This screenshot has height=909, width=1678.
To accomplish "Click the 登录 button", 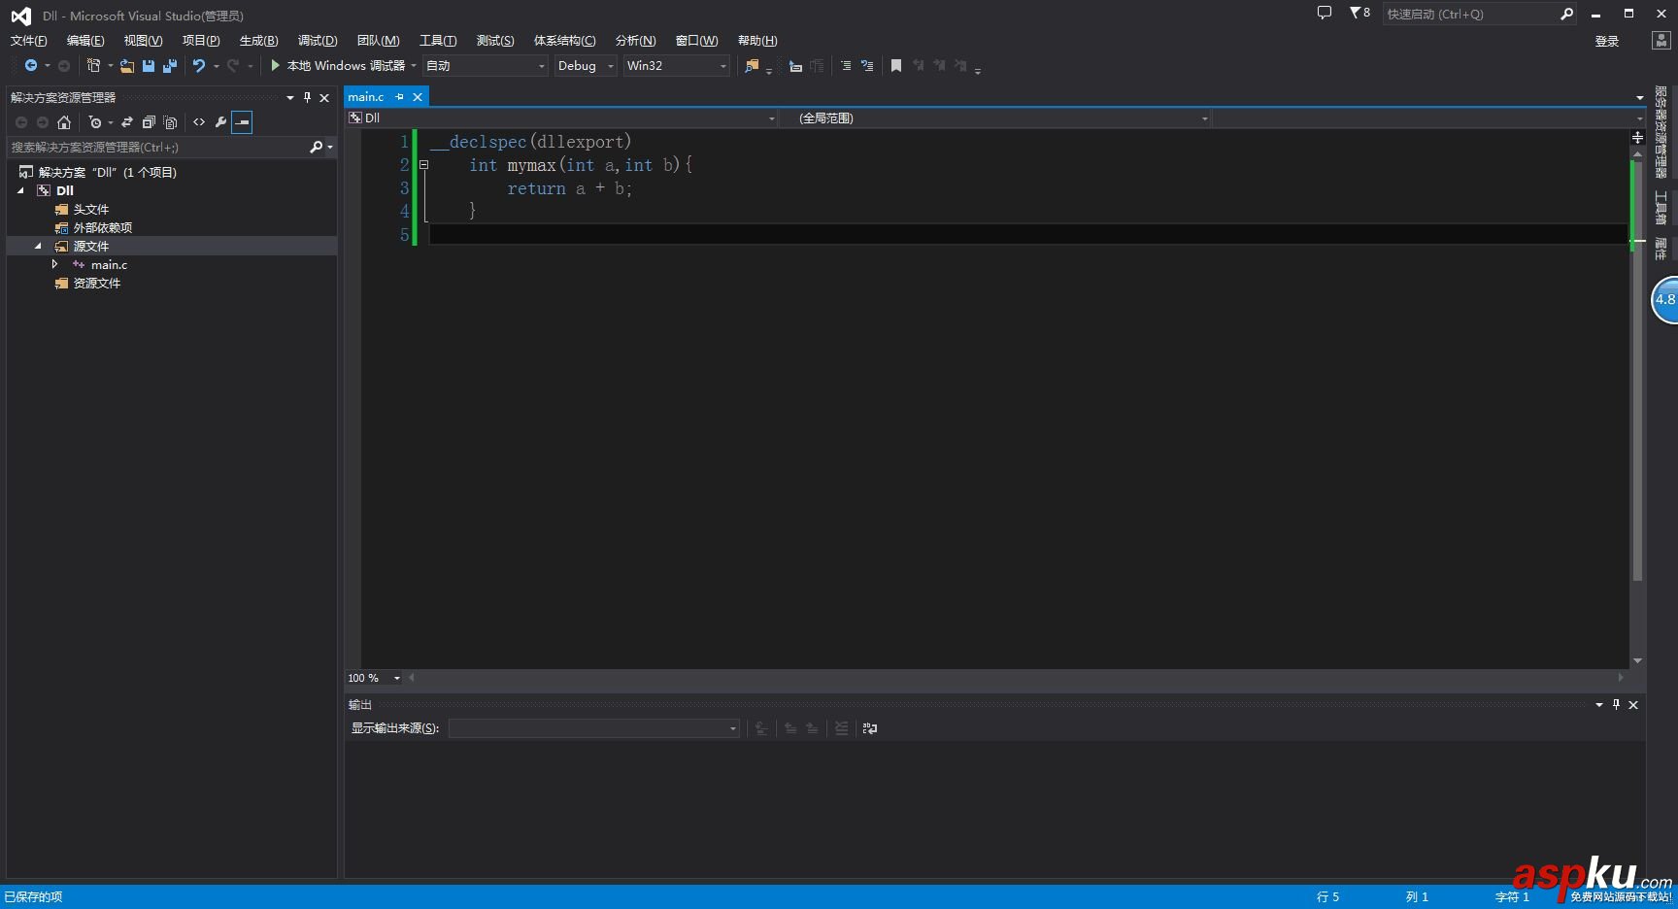I will pyautogui.click(x=1607, y=41).
